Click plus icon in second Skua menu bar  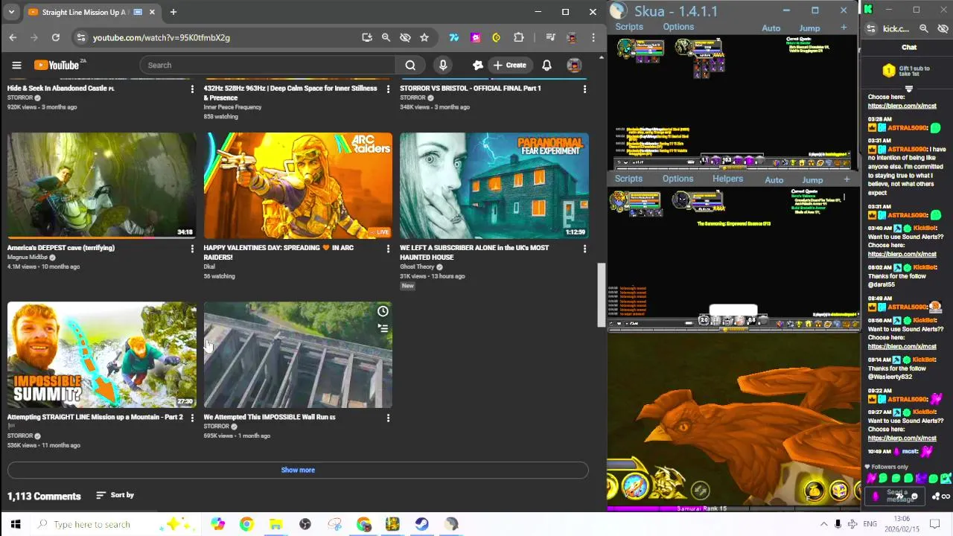[847, 179]
